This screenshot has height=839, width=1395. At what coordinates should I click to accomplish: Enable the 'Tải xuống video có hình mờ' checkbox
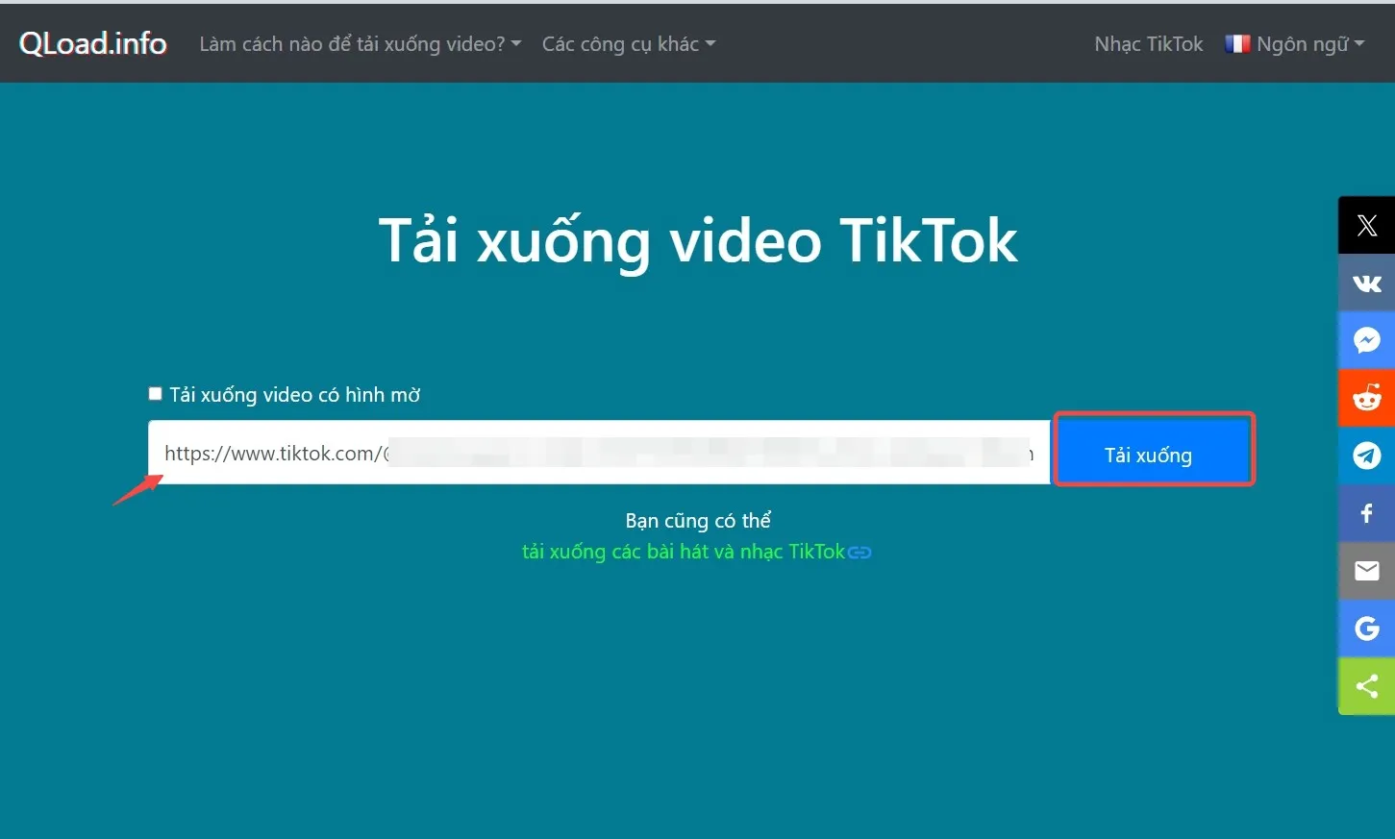coord(155,394)
